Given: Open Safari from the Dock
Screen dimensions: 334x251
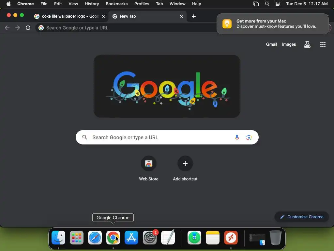Looking at the screenshot, I should (95, 238).
